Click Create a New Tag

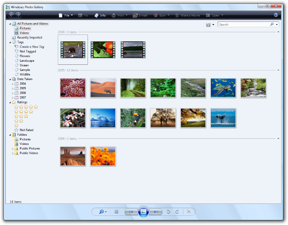tap(31, 47)
